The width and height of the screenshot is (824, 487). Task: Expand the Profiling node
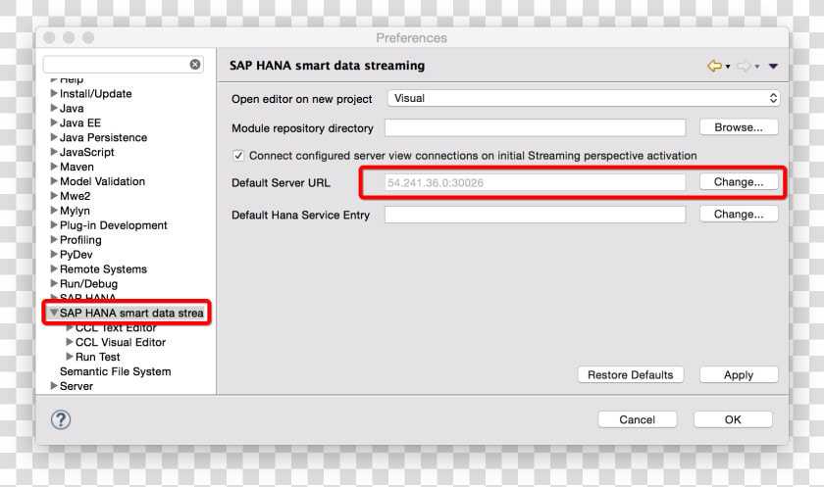pos(54,240)
